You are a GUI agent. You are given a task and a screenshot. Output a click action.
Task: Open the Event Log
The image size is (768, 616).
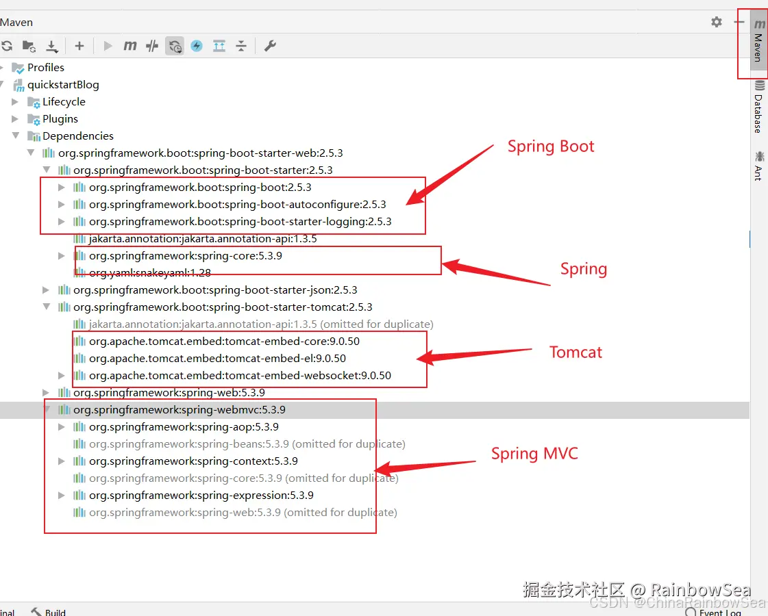tap(713, 612)
